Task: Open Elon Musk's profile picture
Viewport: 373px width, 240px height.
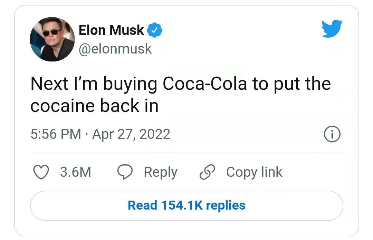Action: tap(52, 39)
